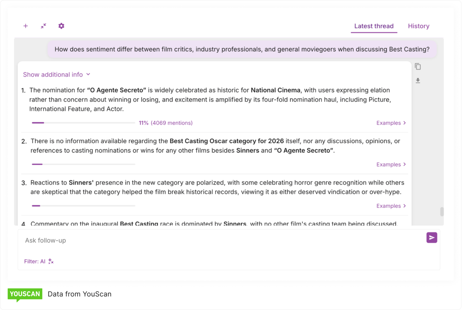Open Examples for the Sinners polarized reactions insight
This screenshot has height=310, width=462.
coord(391,206)
